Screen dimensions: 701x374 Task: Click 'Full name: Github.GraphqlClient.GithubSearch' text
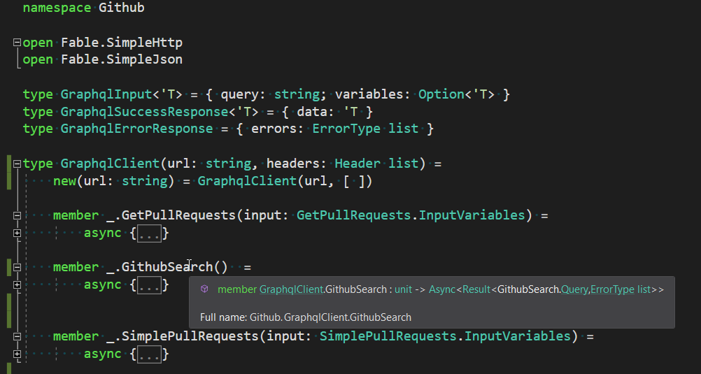tap(305, 317)
